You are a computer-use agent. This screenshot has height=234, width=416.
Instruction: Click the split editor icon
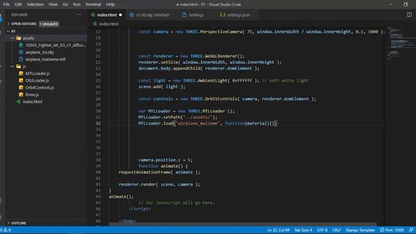[x=409, y=15]
